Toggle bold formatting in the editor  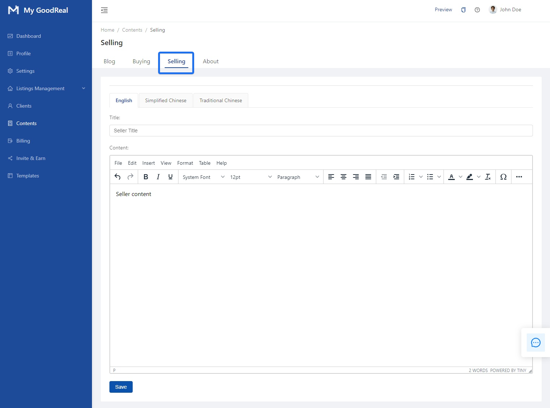(146, 177)
